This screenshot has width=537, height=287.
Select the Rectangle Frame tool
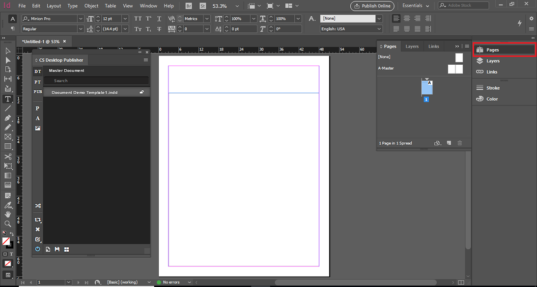point(8,137)
